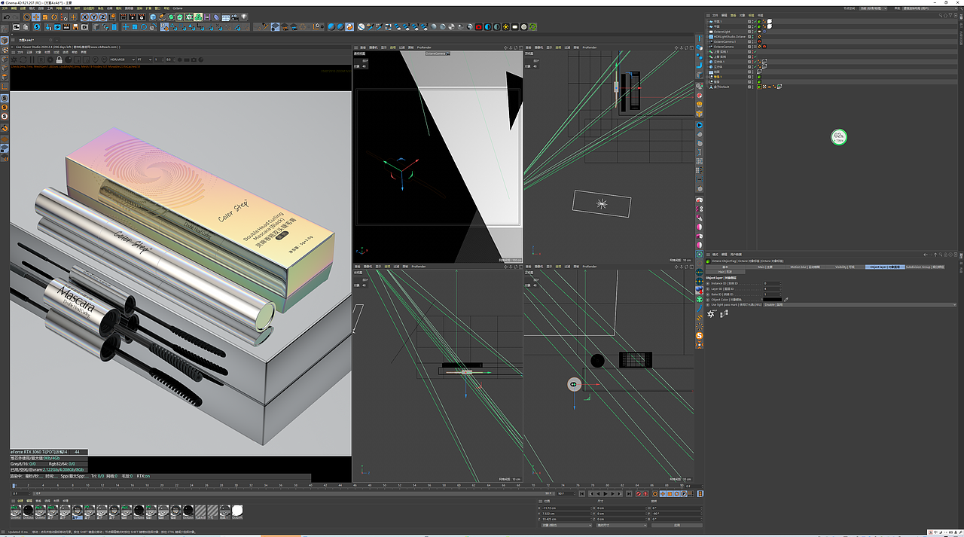Select the Rotate tool in top toolbar
The image size is (964, 537).
(54, 17)
